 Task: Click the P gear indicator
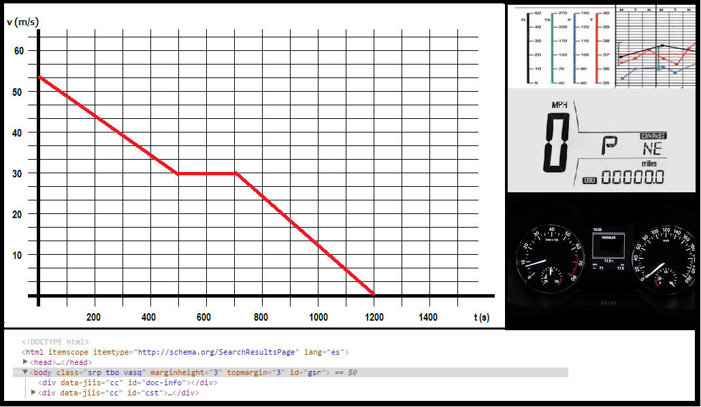(x=610, y=145)
